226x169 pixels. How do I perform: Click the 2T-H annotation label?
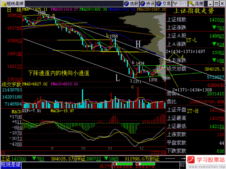[x=193, y=111]
